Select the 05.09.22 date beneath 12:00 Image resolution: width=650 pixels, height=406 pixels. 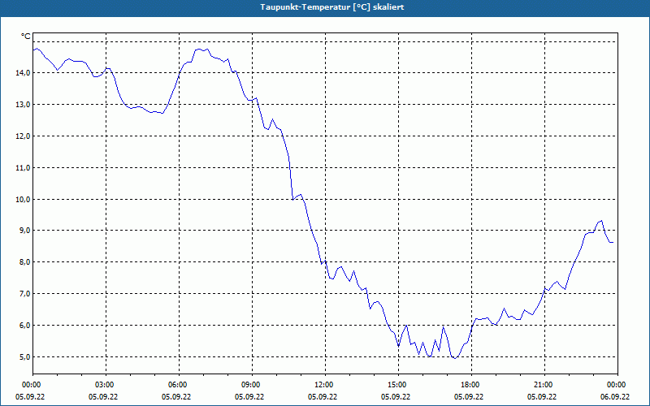click(323, 396)
